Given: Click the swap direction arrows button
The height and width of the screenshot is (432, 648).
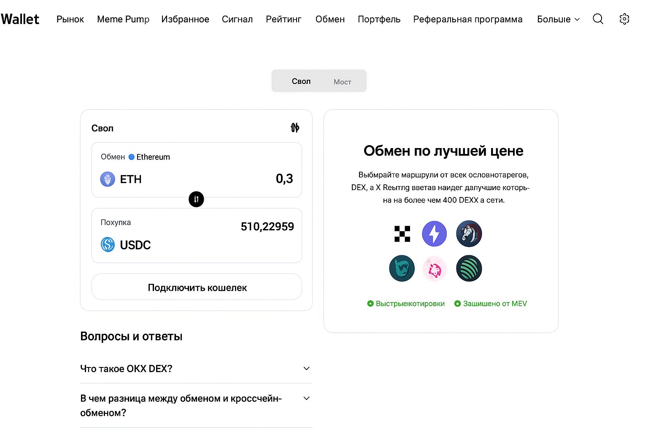Looking at the screenshot, I should tap(196, 199).
